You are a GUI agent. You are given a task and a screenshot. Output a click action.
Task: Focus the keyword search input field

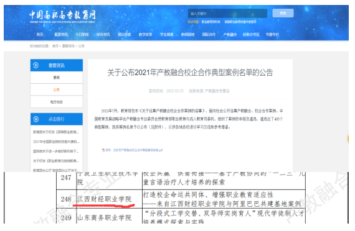(227, 13)
